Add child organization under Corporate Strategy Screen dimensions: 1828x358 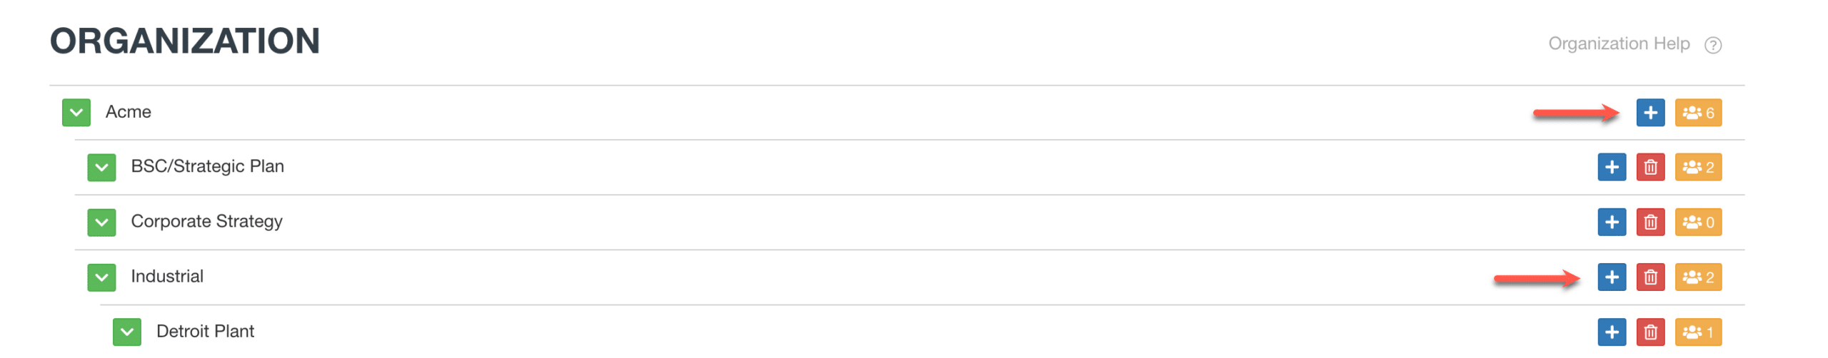[x=1611, y=223]
